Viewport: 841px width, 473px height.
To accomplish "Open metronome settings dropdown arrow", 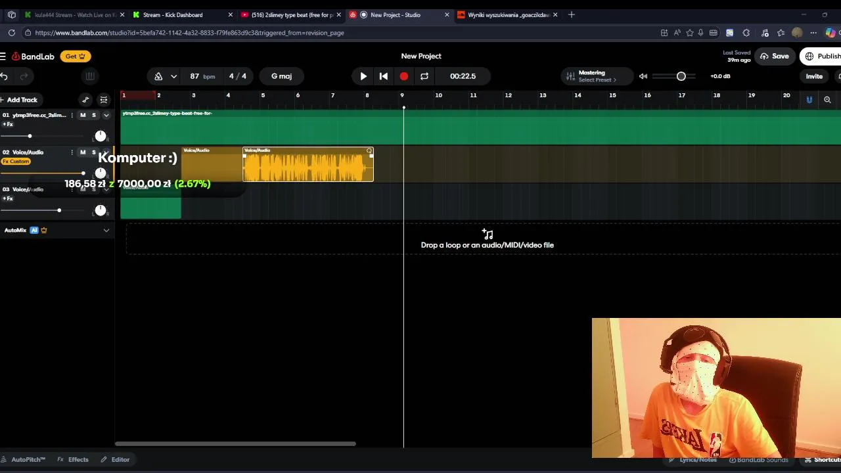I will 173,76.
